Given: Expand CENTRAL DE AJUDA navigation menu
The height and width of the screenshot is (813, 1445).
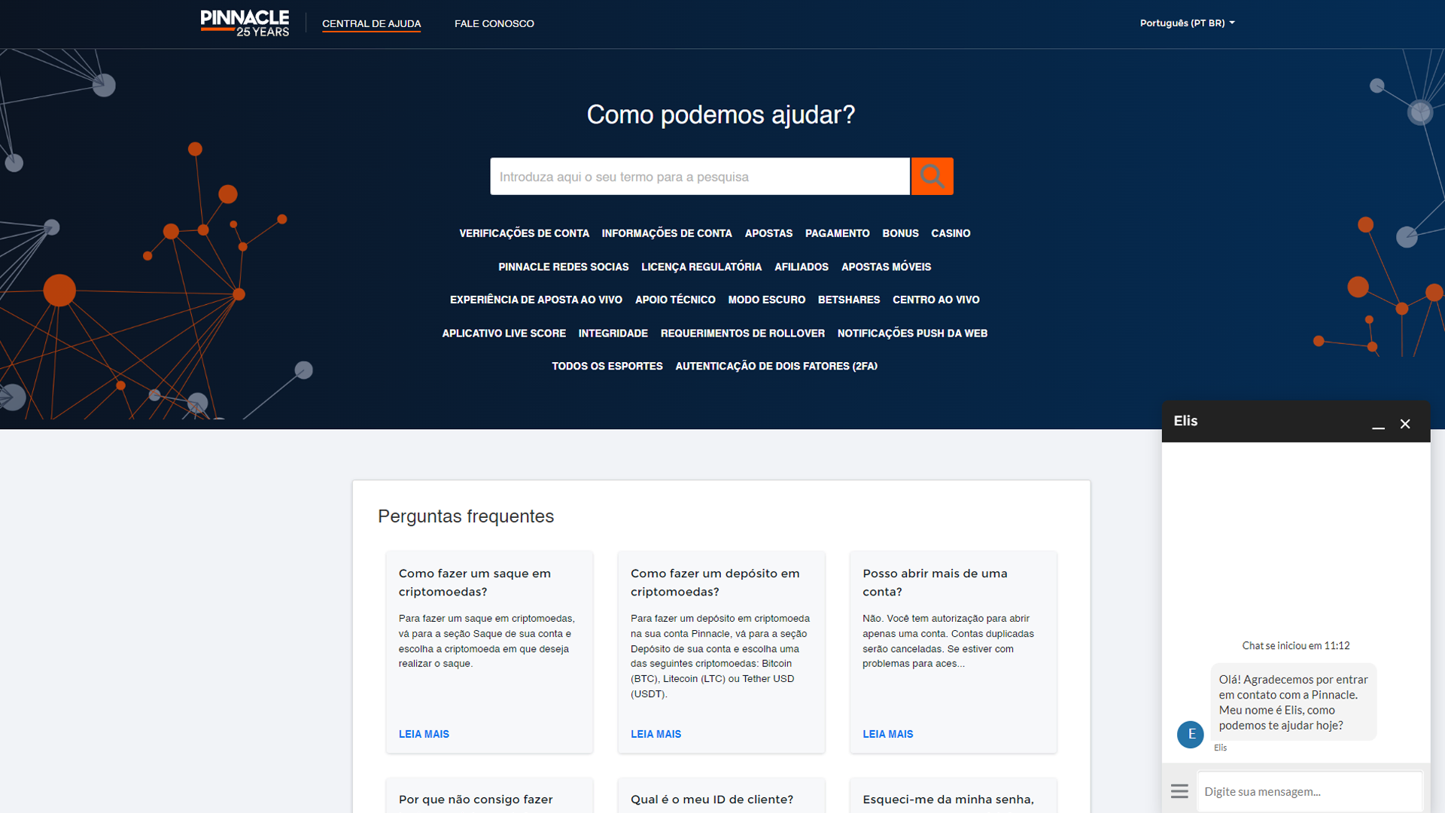Looking at the screenshot, I should click(x=370, y=23).
